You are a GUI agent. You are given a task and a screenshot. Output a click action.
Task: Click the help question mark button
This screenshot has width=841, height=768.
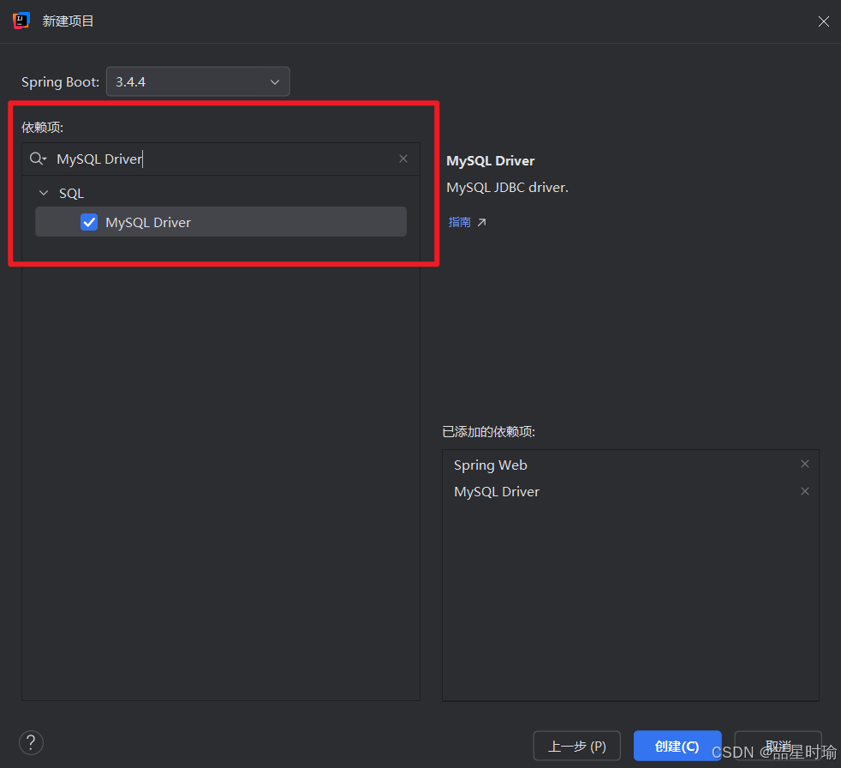click(x=31, y=743)
